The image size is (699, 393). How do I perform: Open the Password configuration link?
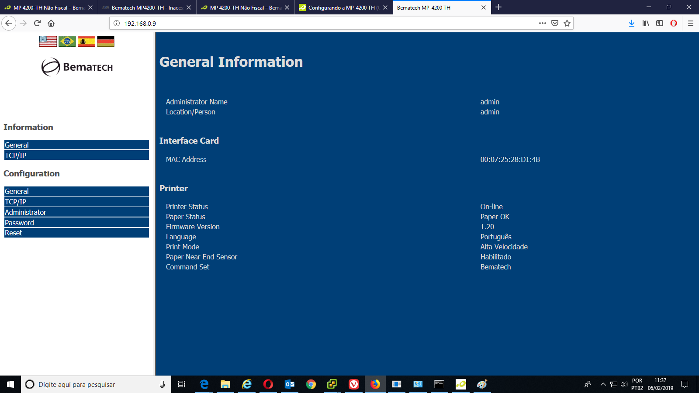(x=76, y=223)
